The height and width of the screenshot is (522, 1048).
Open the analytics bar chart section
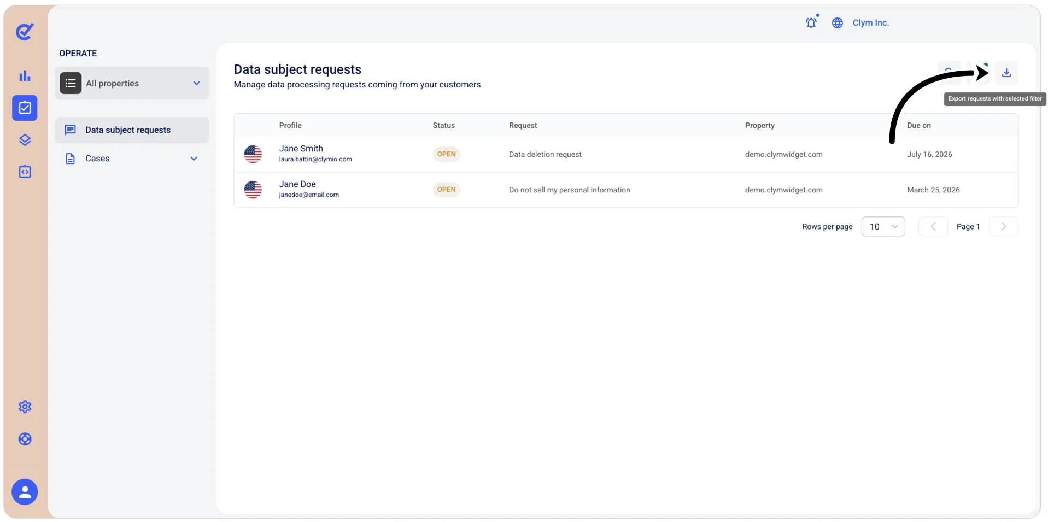pyautogui.click(x=25, y=76)
